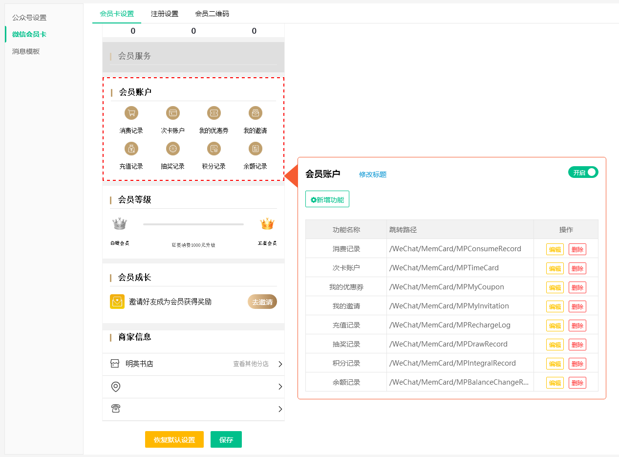Click the member level progress bar

193,224
